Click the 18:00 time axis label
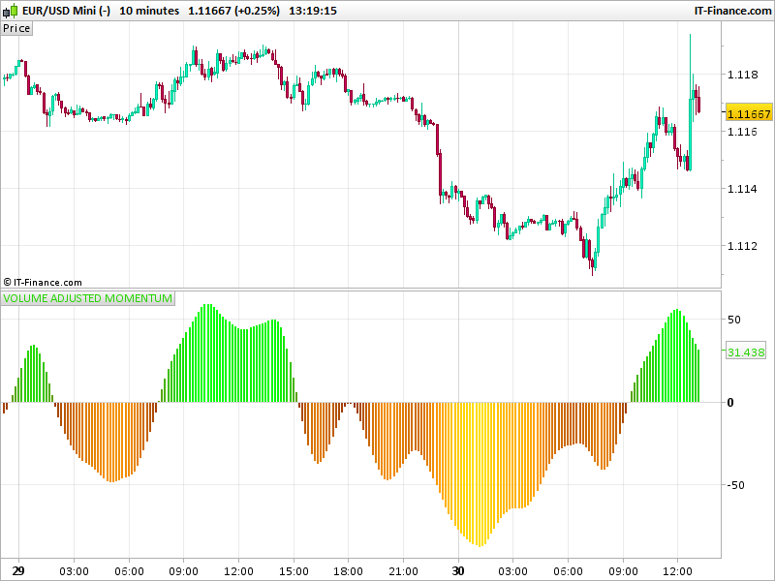 tap(348, 571)
